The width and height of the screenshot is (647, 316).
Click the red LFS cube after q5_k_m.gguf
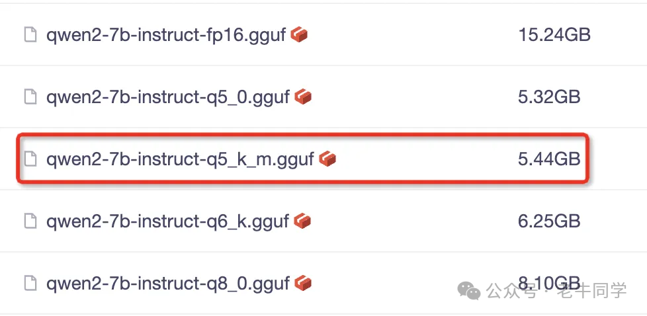coord(327,159)
